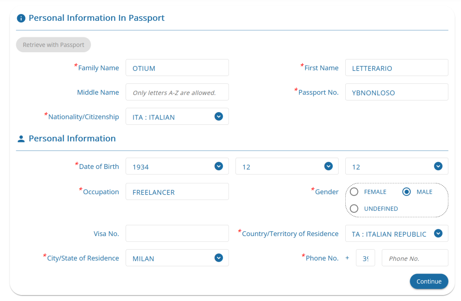This screenshot has height=301, width=461.
Task: Open the birth month dropdown arrow
Action: pyautogui.click(x=328, y=166)
